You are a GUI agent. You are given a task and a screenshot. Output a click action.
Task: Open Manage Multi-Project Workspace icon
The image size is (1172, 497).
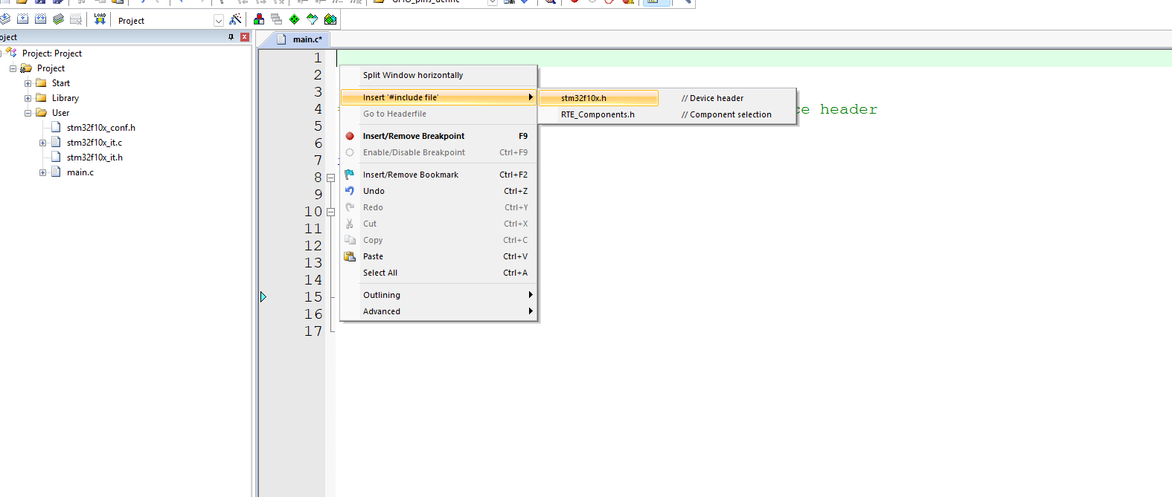pyautogui.click(x=277, y=19)
